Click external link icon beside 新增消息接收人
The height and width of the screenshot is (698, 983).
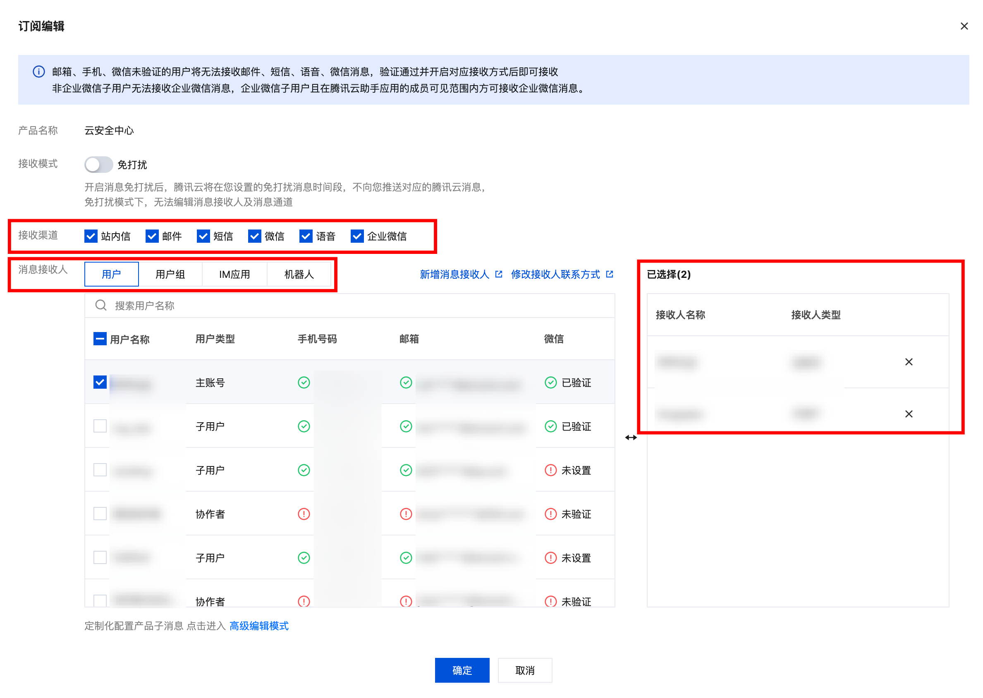click(x=499, y=274)
